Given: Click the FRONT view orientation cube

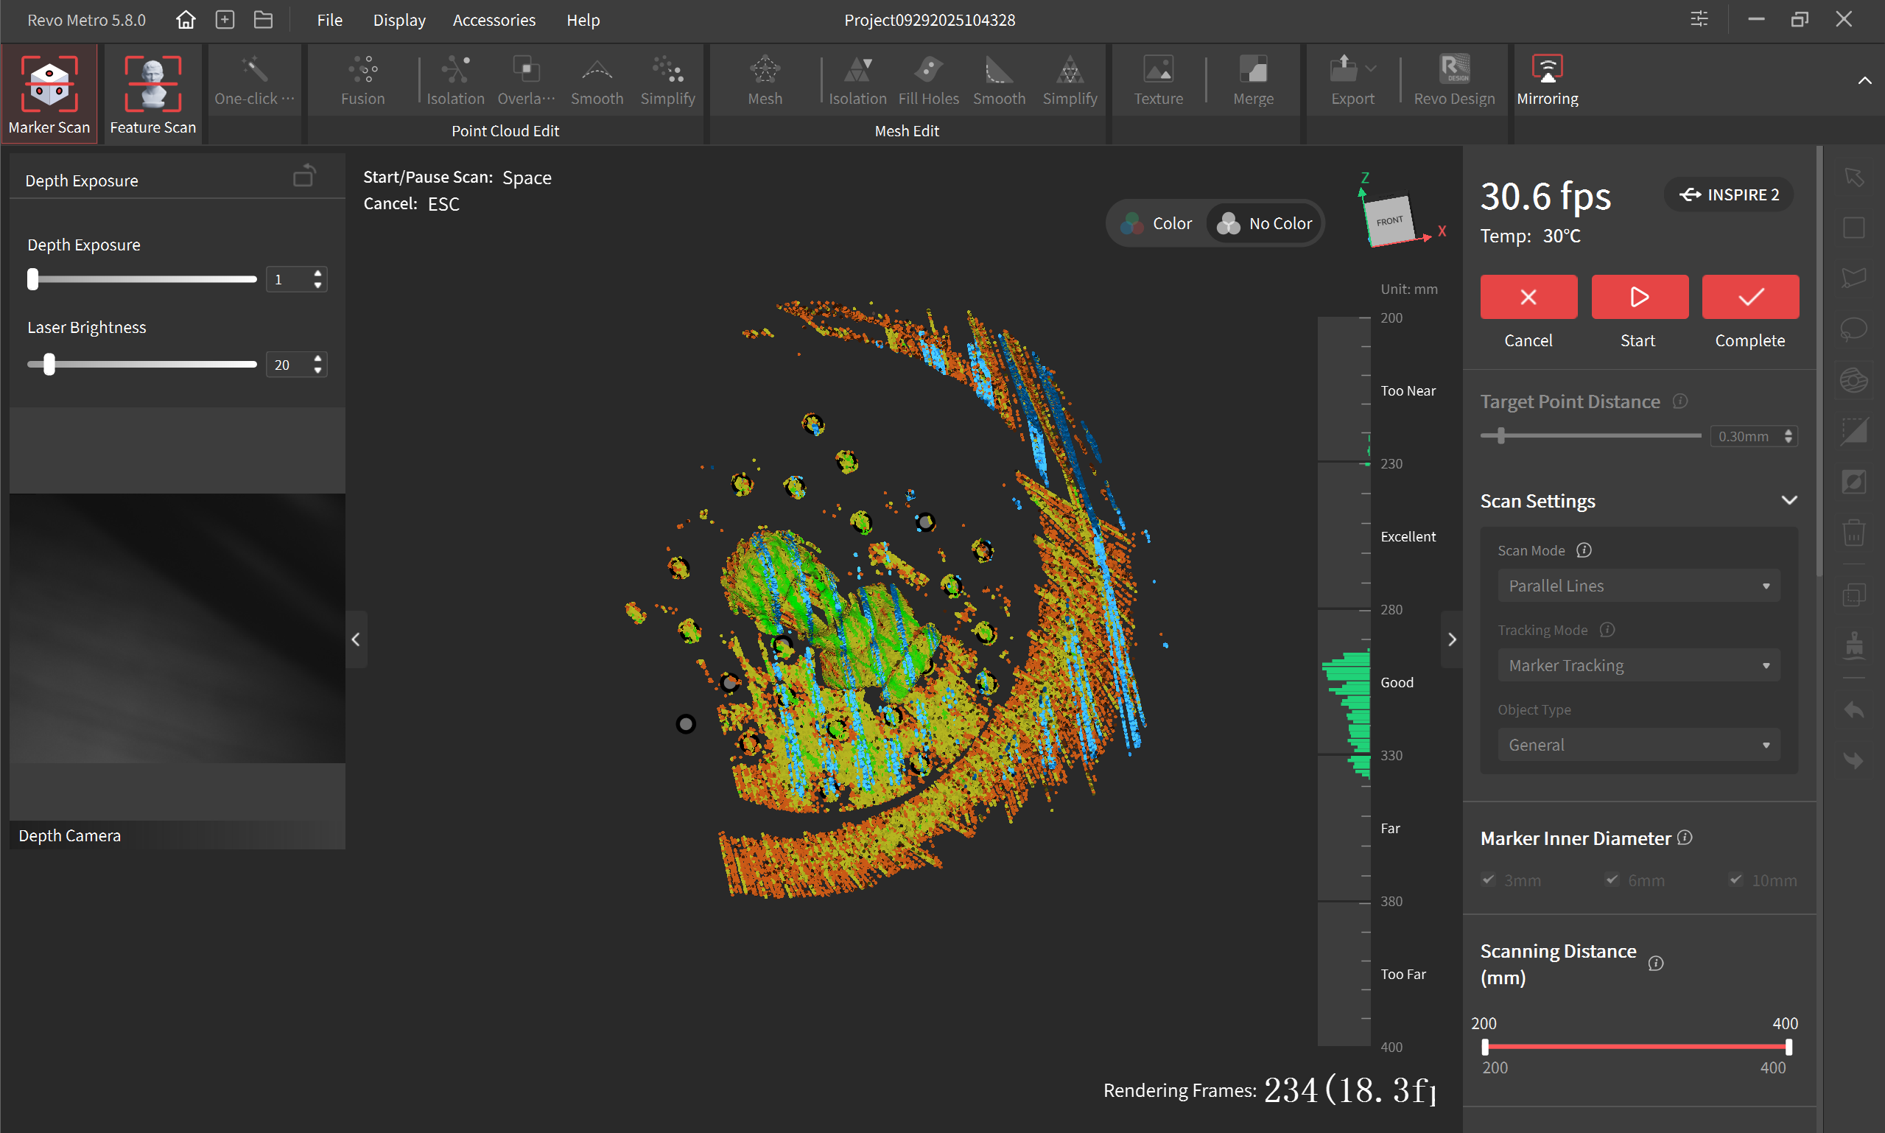Looking at the screenshot, I should pyautogui.click(x=1391, y=222).
